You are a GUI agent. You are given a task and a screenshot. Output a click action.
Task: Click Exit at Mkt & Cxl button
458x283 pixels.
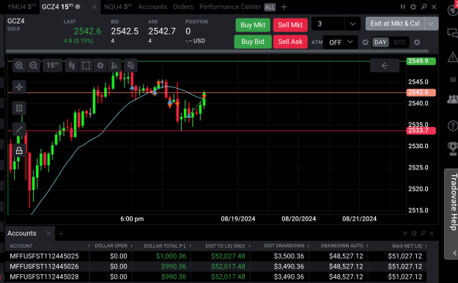[x=395, y=23]
